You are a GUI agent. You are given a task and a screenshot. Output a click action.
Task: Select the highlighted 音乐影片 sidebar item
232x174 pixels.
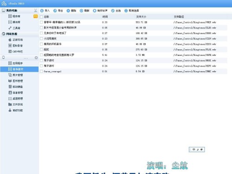tap(19, 69)
